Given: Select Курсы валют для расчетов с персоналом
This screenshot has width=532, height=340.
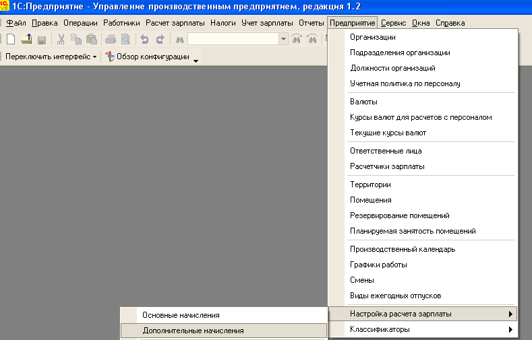Looking at the screenshot, I should pyautogui.click(x=423, y=117).
